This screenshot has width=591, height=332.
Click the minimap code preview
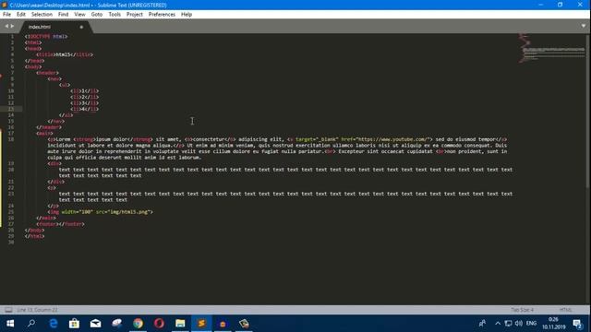pyautogui.click(x=552, y=48)
